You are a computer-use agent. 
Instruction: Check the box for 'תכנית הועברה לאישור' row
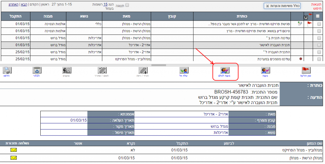click(x=319, y=45)
